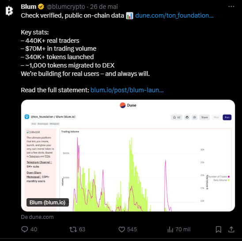Like the tweet with heart icon
242x241 pixels.
pos(121,229)
